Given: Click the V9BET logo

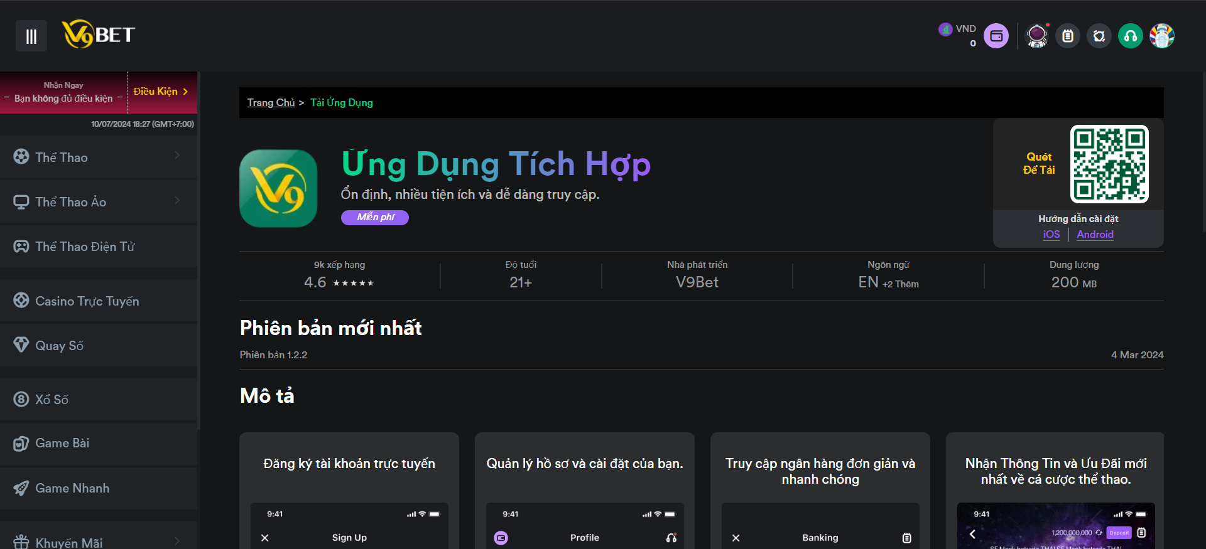Looking at the screenshot, I should click(x=99, y=35).
